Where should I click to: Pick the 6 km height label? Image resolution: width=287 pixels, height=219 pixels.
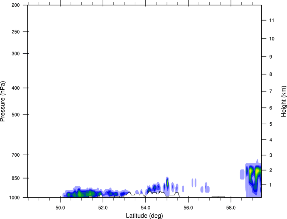point(271,108)
